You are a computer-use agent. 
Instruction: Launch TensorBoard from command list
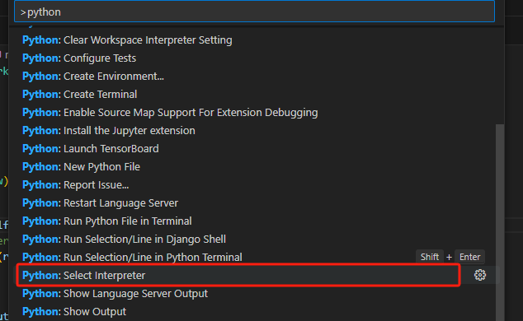[257, 149]
